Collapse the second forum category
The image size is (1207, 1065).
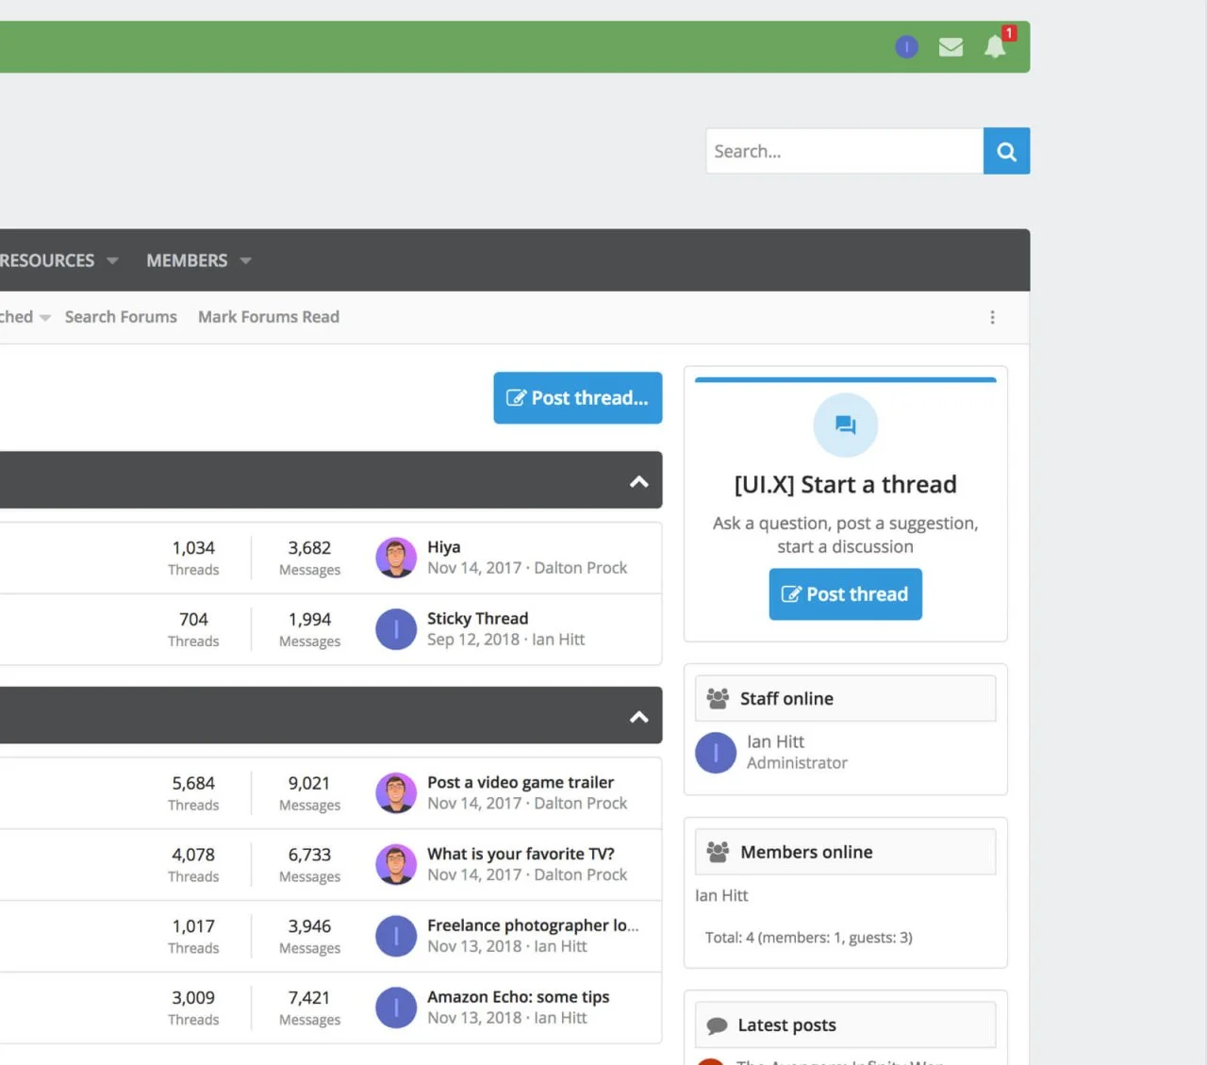(638, 716)
